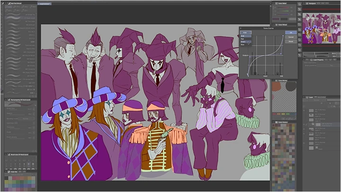Image resolution: width=341 pixels, height=192 pixels.
Task: Reset the Tone Curve adjustments
Action: [291, 41]
